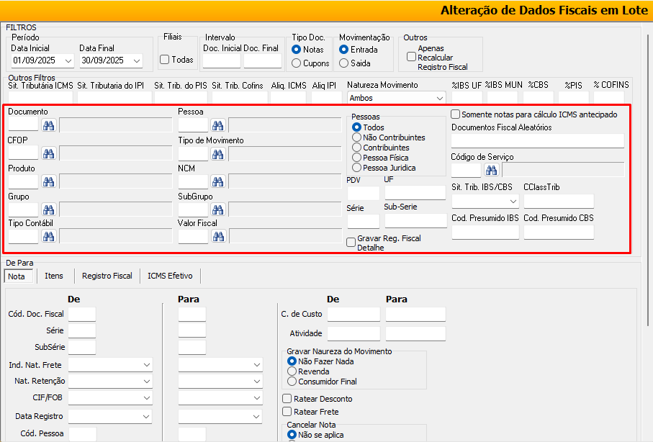Check Somente notas para cálculo ICMS antecipado
This screenshot has height=442, width=653.
click(x=456, y=114)
